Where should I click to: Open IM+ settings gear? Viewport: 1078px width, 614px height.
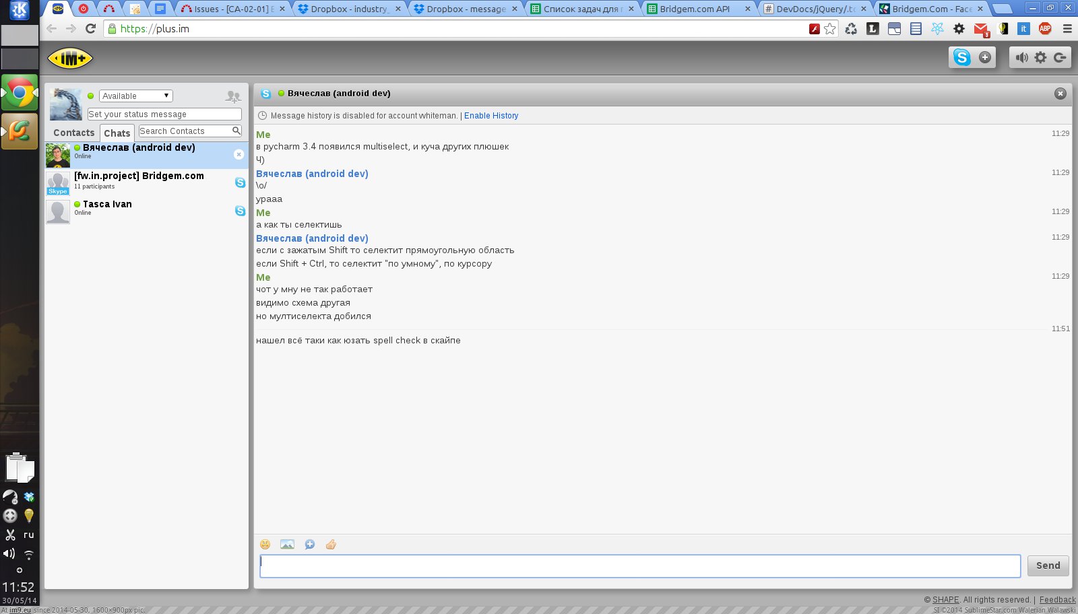(1040, 58)
